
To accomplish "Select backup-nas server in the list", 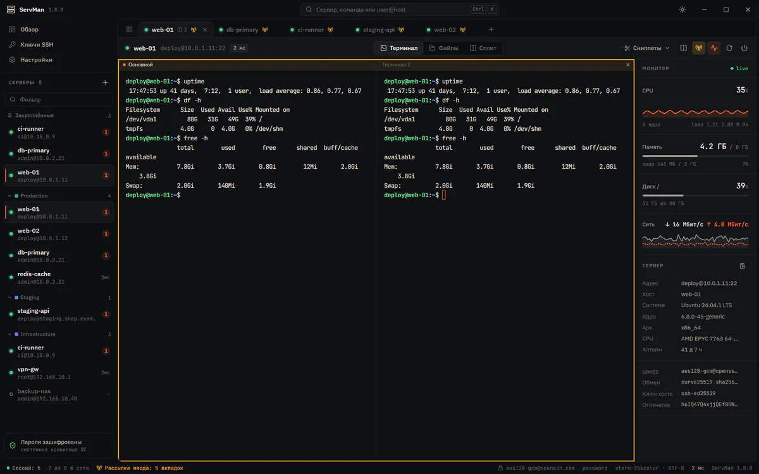I will pyautogui.click(x=58, y=395).
